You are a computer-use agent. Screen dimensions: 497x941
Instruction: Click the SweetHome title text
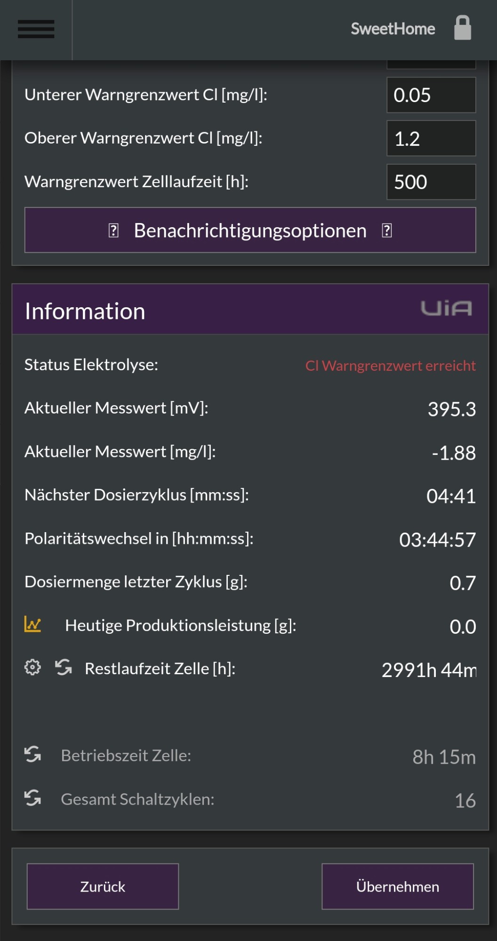coord(393,29)
